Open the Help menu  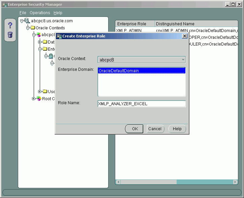click(x=58, y=13)
